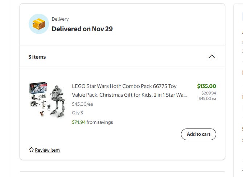This screenshot has width=243, height=177.
Task: Click the "Qty 3" quantity label
Action: [77, 113]
